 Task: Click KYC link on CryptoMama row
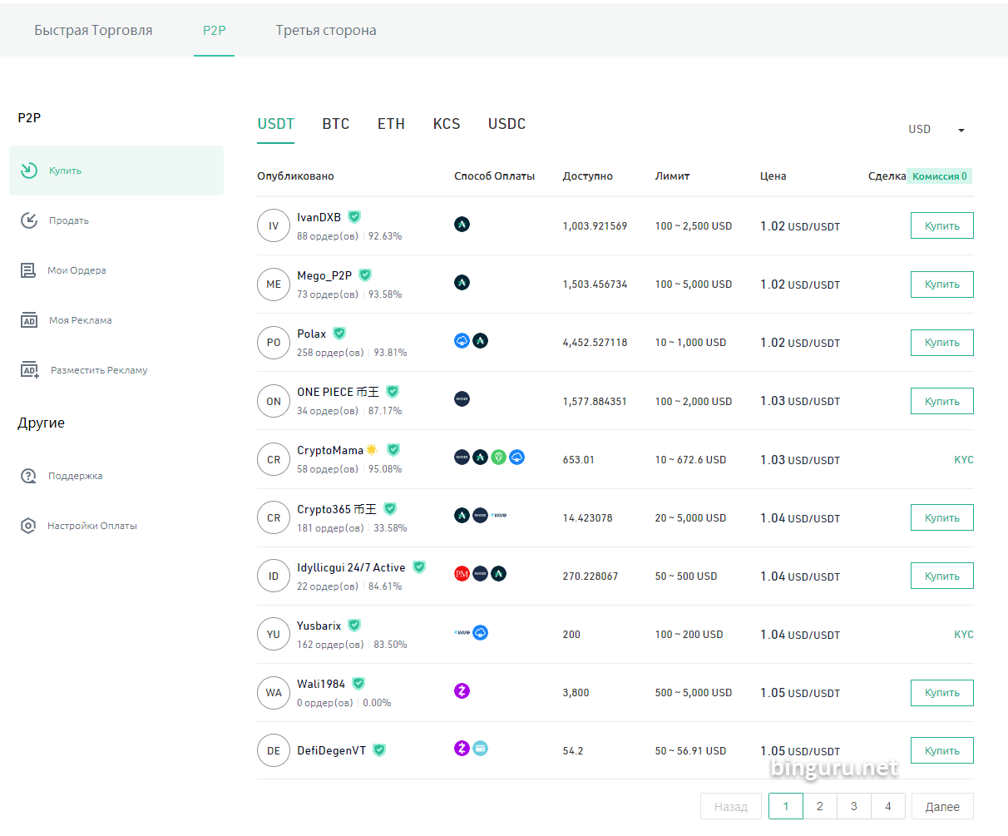(963, 460)
